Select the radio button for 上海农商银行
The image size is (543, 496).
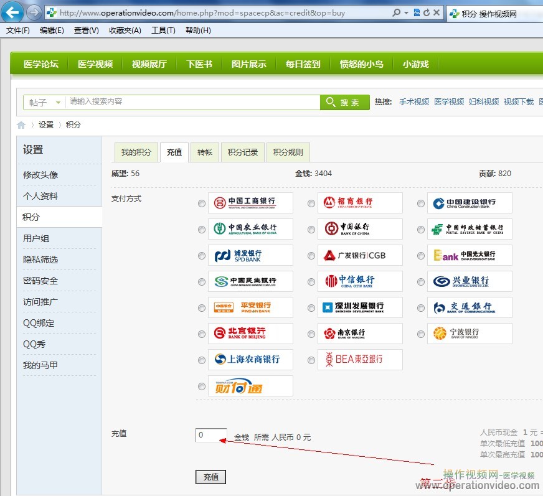202,360
